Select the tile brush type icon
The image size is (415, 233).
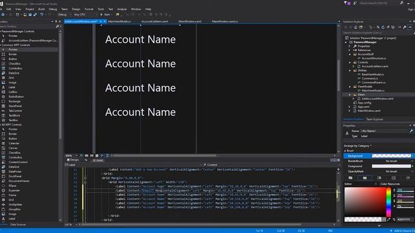[394, 178]
